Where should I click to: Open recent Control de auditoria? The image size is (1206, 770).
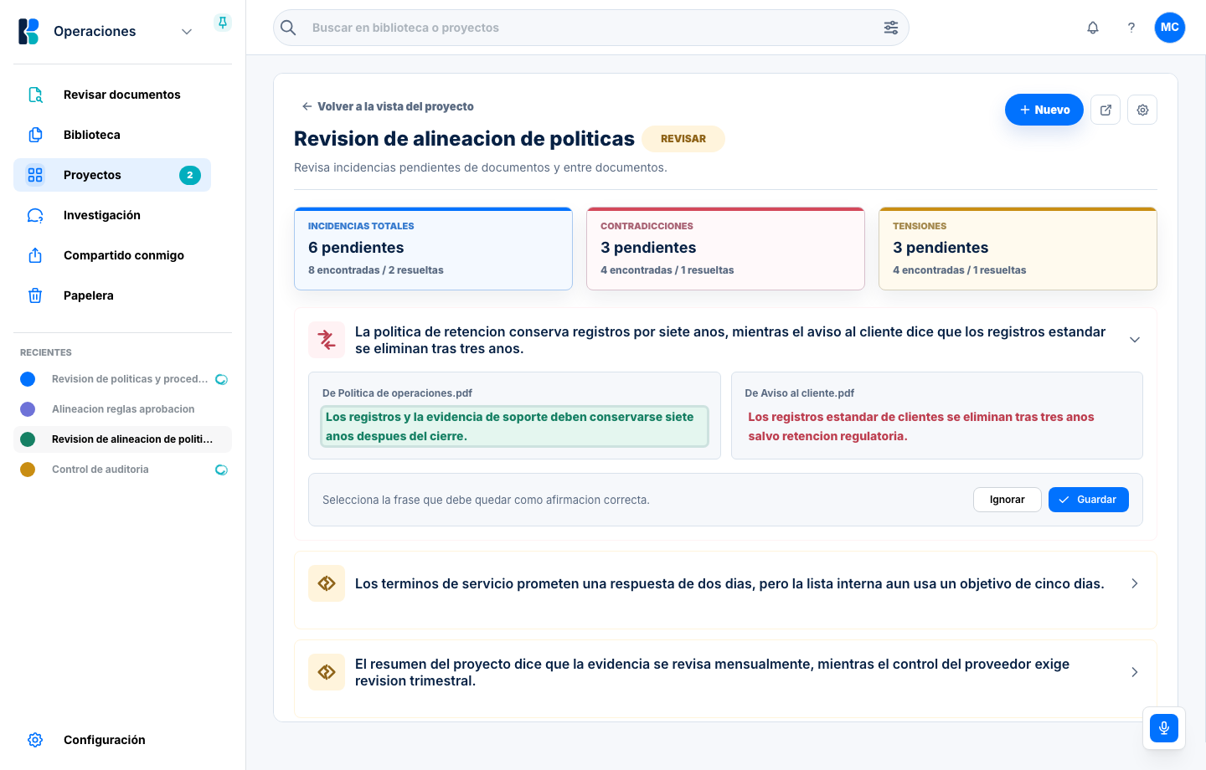click(x=122, y=470)
